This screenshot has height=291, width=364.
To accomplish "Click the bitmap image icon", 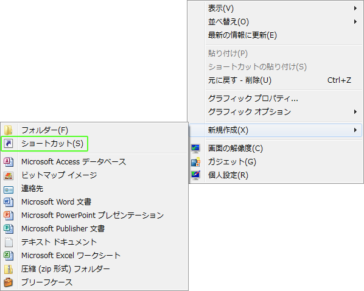I will (x=9, y=175).
